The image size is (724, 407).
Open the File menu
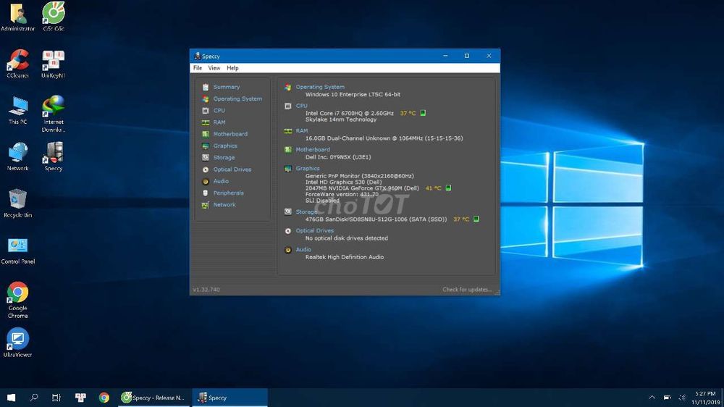(198, 68)
